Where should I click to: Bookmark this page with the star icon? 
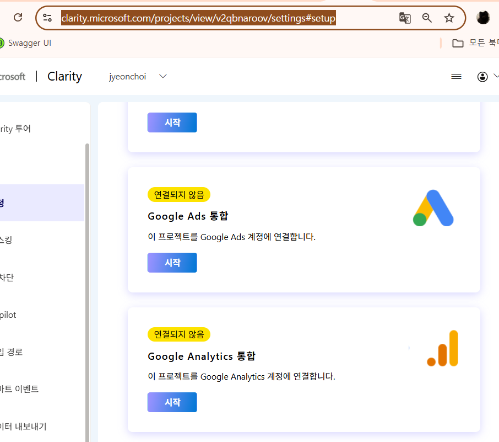[x=449, y=18]
